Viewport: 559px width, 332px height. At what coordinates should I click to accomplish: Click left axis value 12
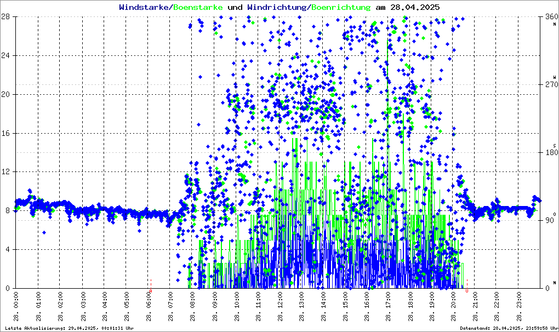[5, 171]
